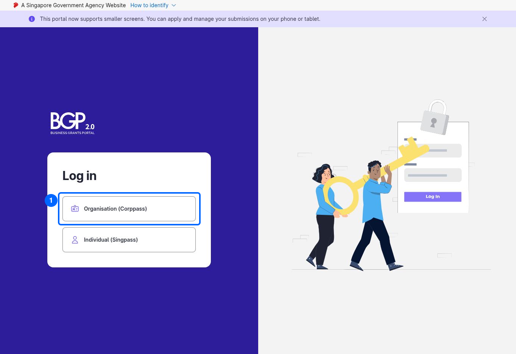Dismiss the smaller screens notification banner
516x354 pixels.
(x=485, y=19)
